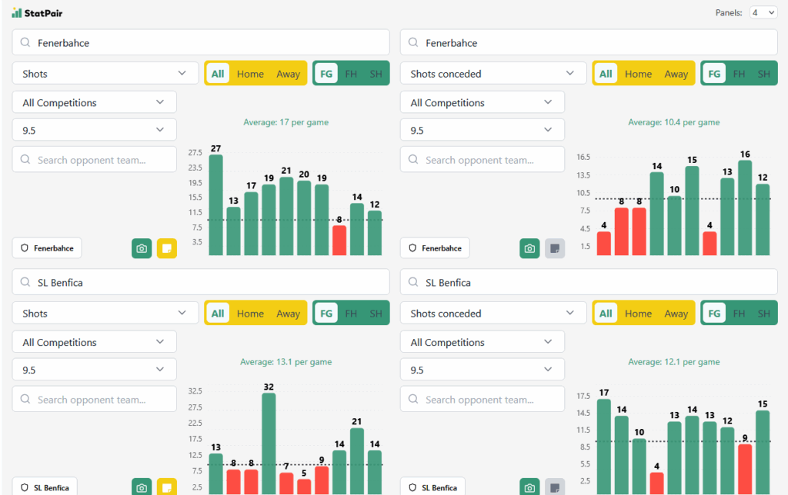The width and height of the screenshot is (788, 495).
Task: Open All Competitions dropdown in SL Benfica Shots conceded panel
Action: click(x=482, y=342)
